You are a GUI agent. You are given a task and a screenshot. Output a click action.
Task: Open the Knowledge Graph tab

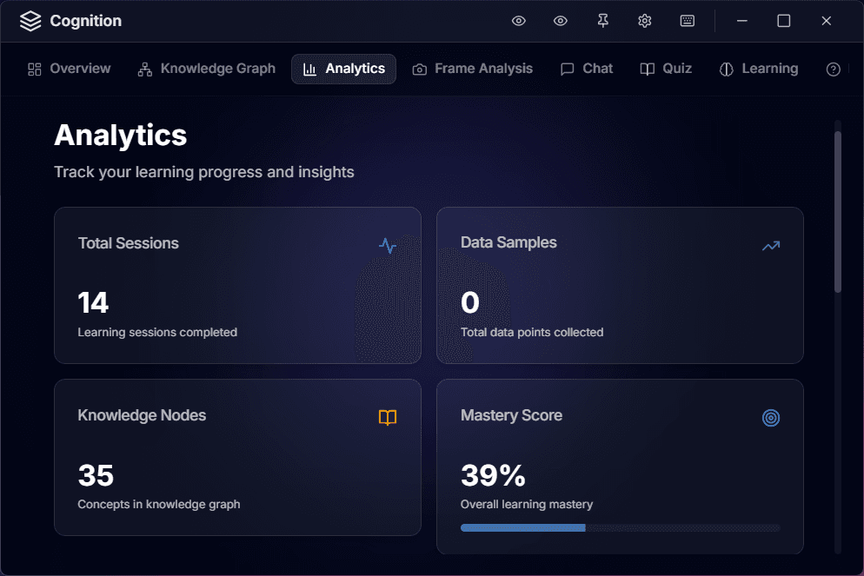[x=207, y=69]
